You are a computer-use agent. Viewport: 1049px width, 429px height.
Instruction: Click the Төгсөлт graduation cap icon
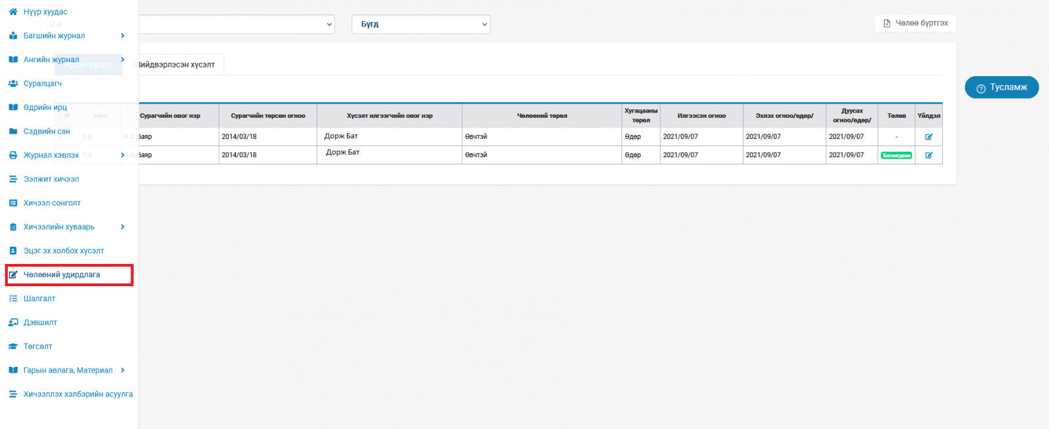(13, 346)
